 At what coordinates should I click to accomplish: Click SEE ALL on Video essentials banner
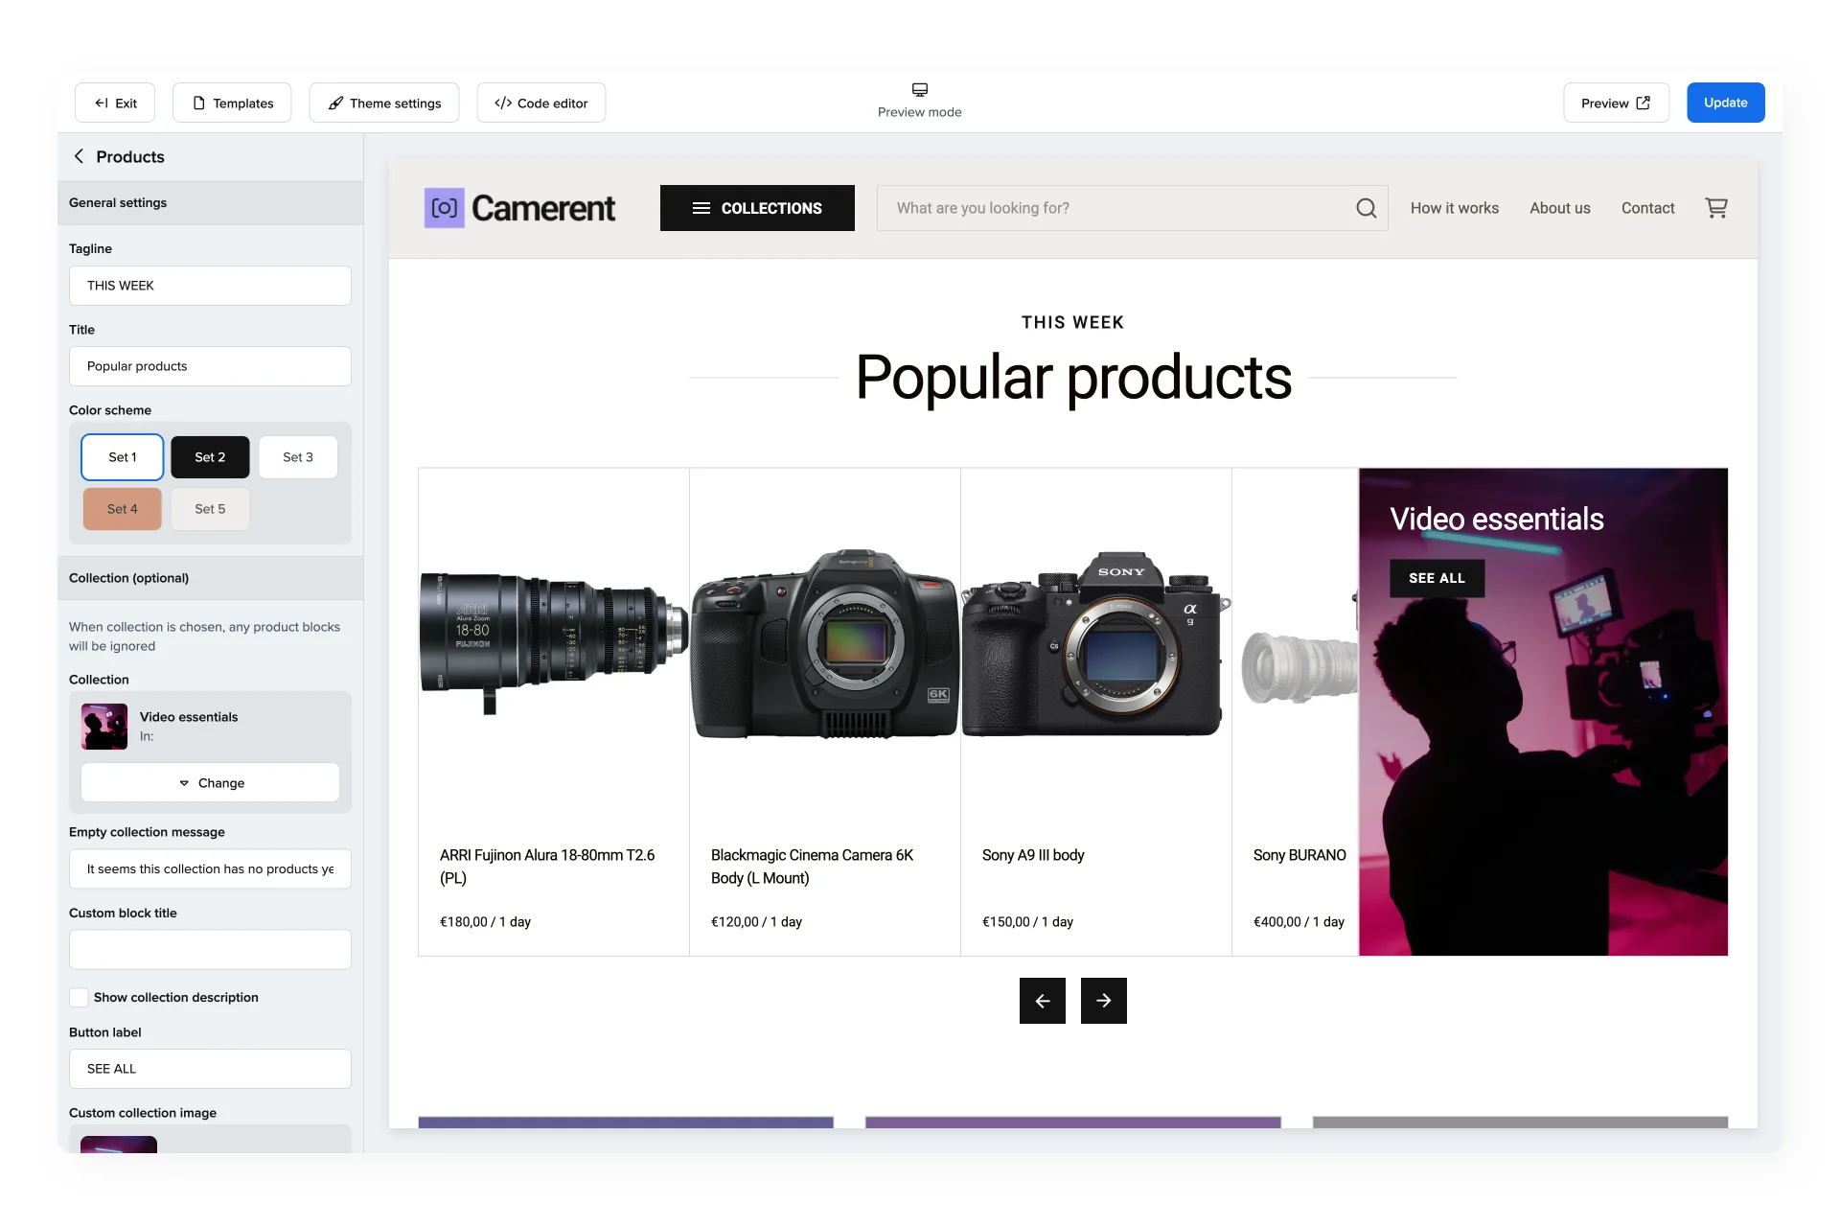tap(1437, 576)
